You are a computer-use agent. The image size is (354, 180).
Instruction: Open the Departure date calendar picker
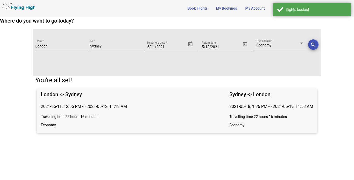click(x=190, y=44)
